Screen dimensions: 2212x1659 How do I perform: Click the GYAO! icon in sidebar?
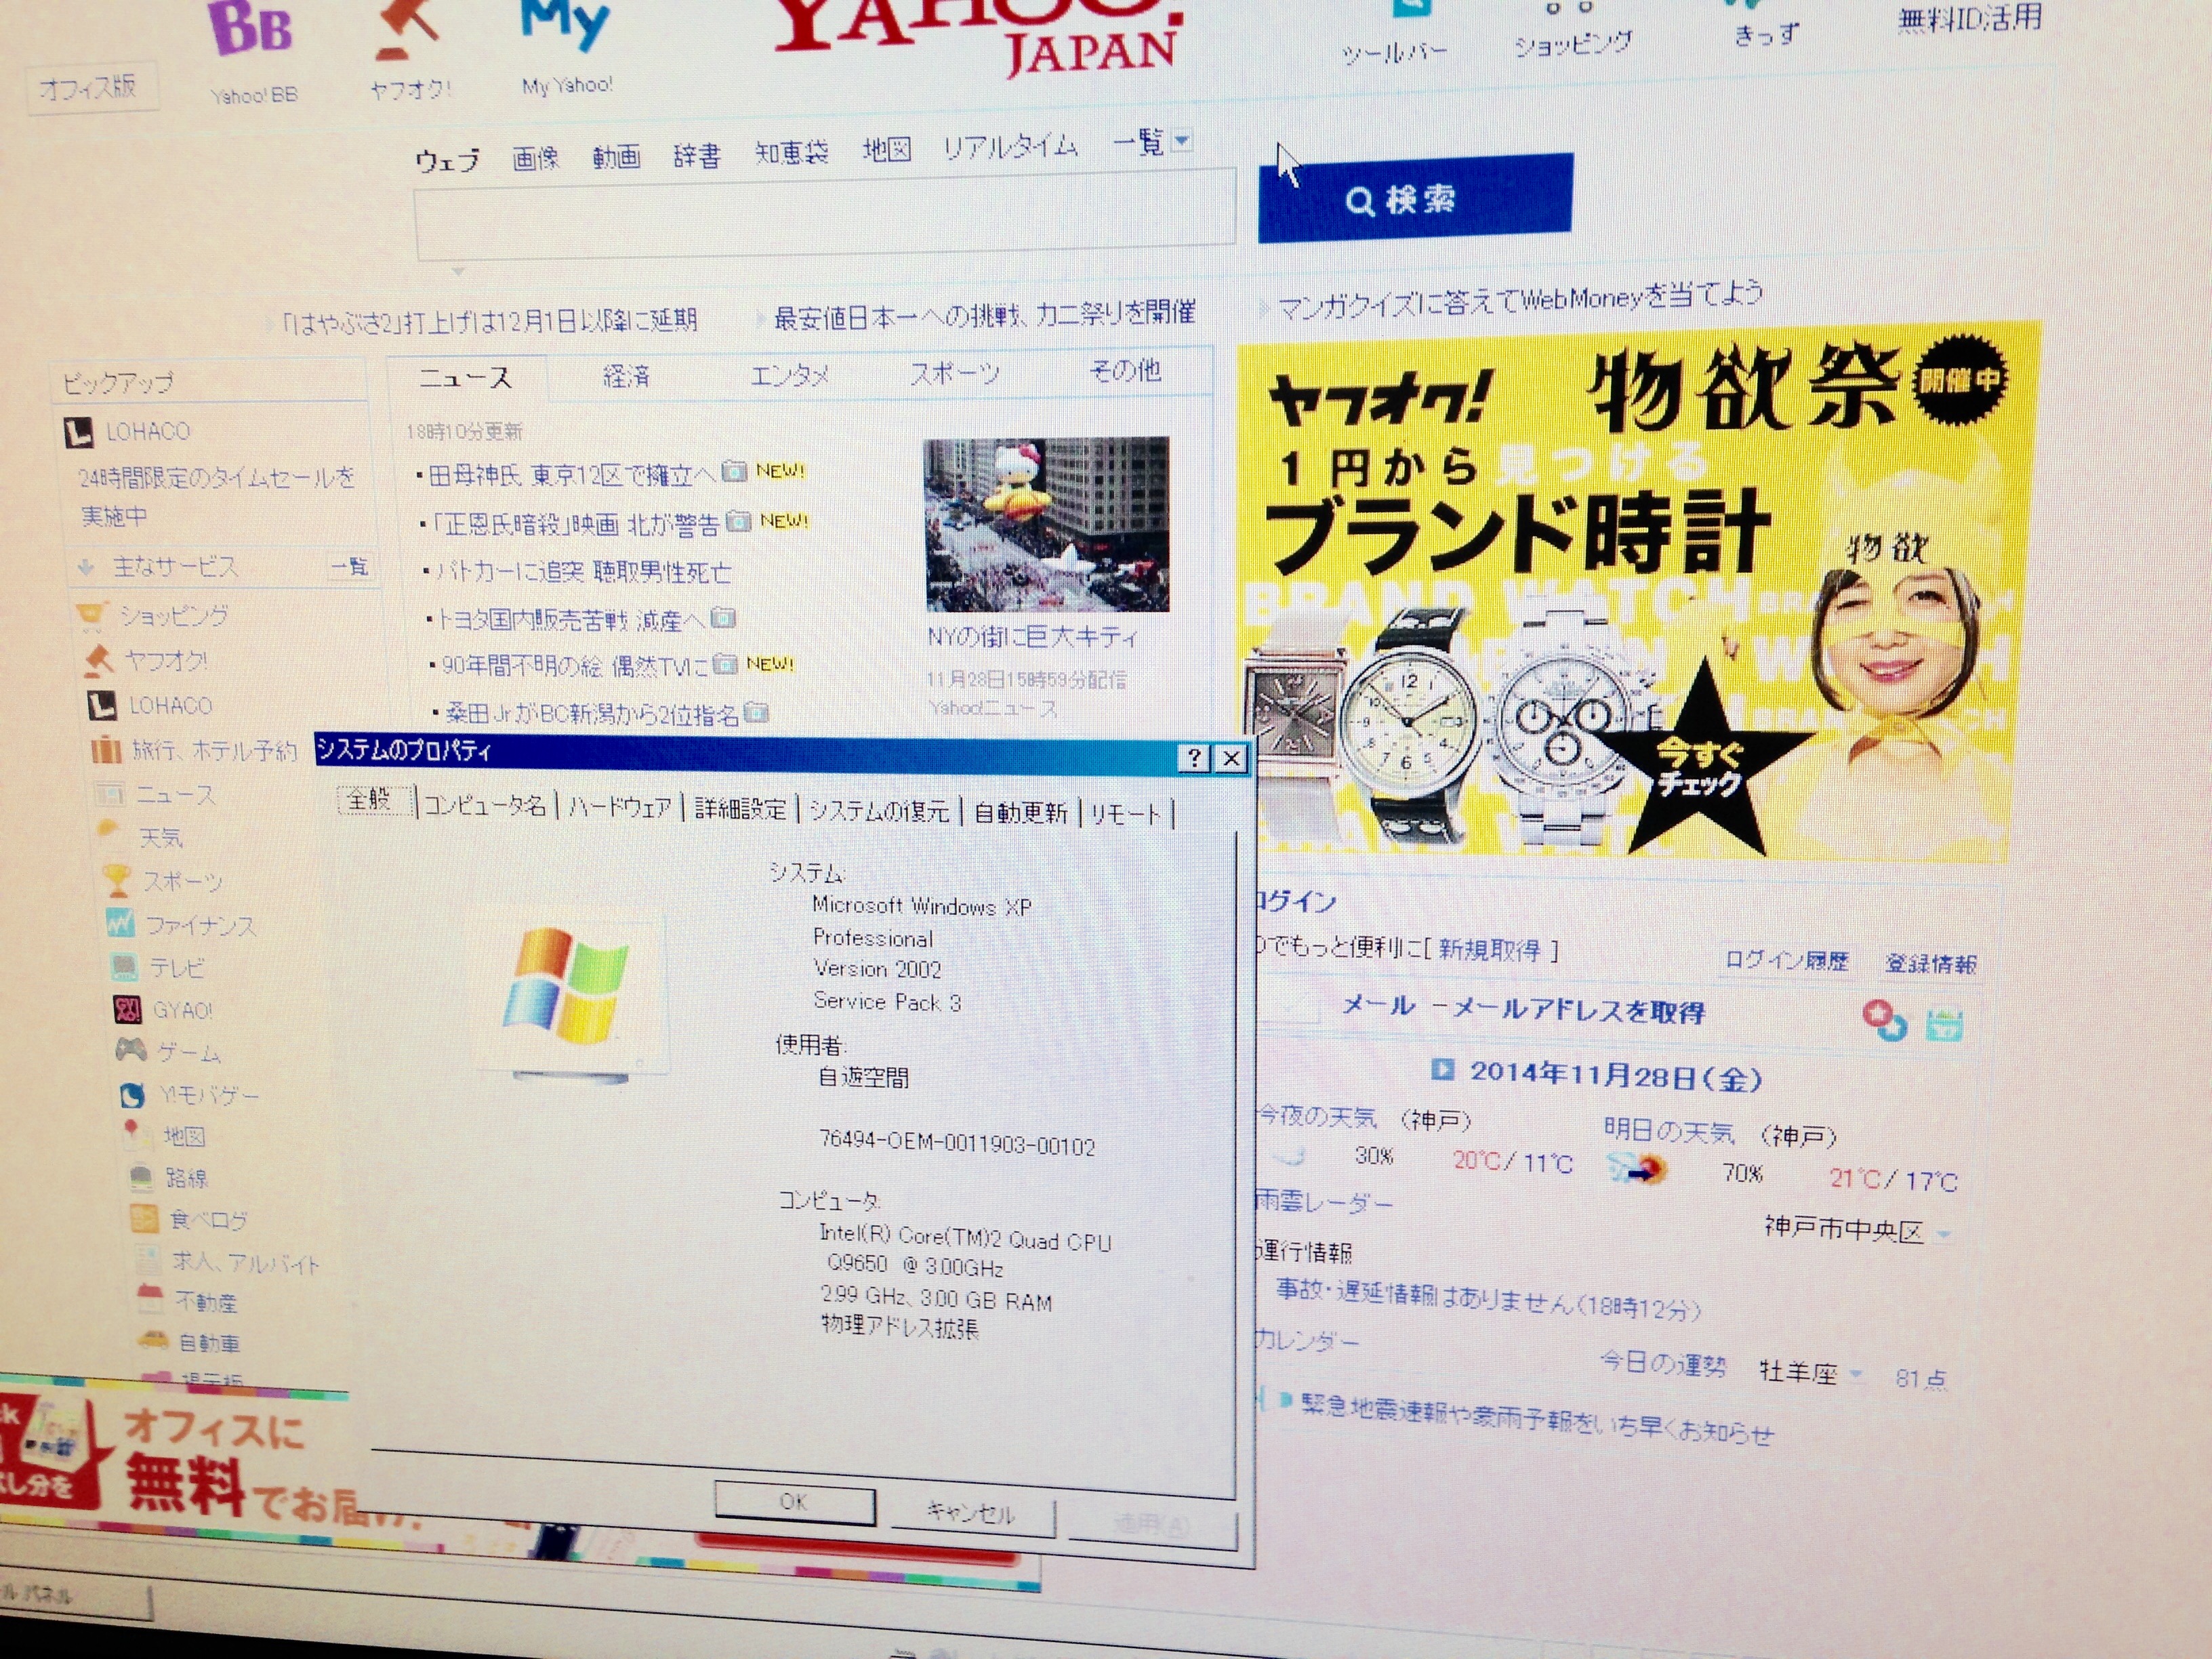[x=127, y=1009]
